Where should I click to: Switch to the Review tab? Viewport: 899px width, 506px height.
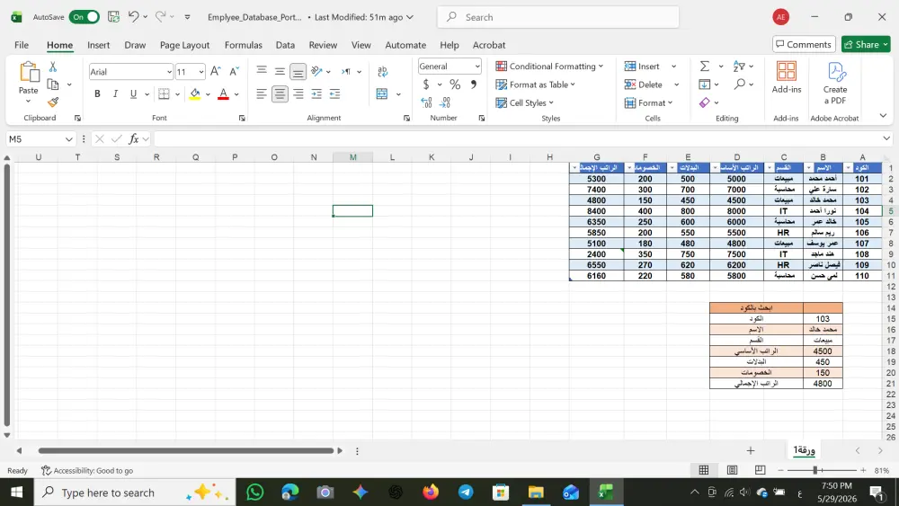[323, 45]
